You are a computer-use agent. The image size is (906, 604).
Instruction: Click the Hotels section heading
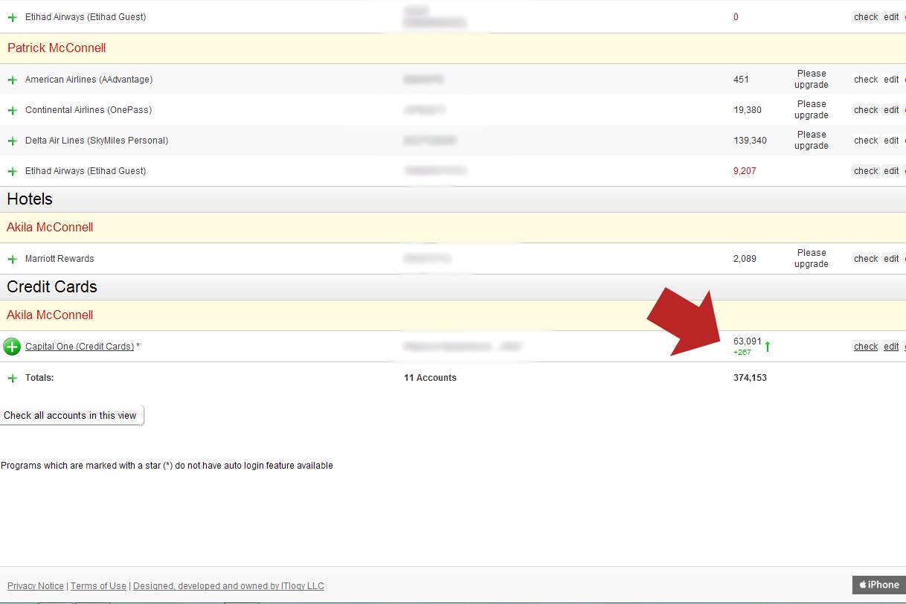pos(30,199)
